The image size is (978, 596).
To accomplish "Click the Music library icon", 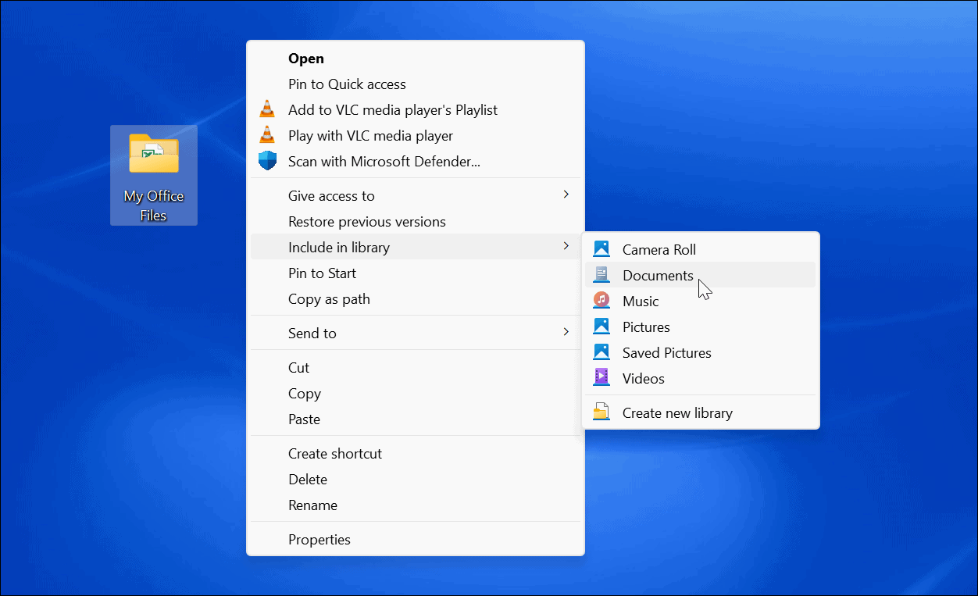I will (601, 299).
